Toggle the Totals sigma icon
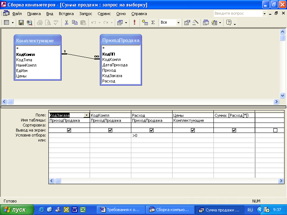Screen dimensions: 287x215 tap(153, 22)
